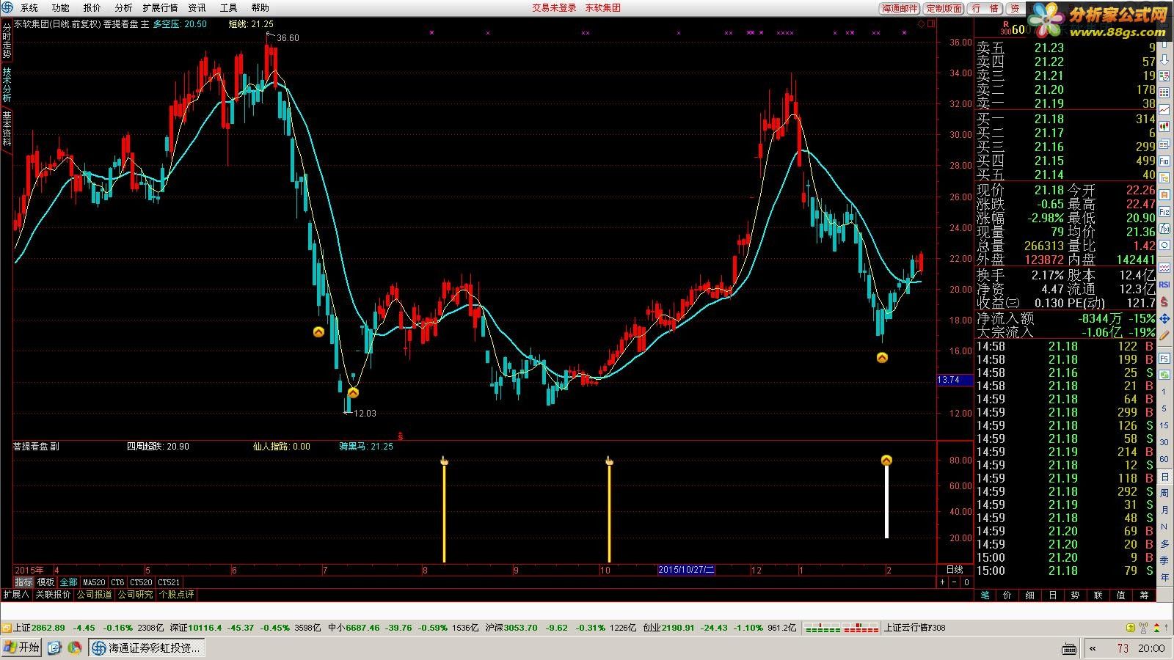Open the N custom-day period option
Image resolution: width=1174 pixels, height=660 pixels.
tap(1164, 527)
